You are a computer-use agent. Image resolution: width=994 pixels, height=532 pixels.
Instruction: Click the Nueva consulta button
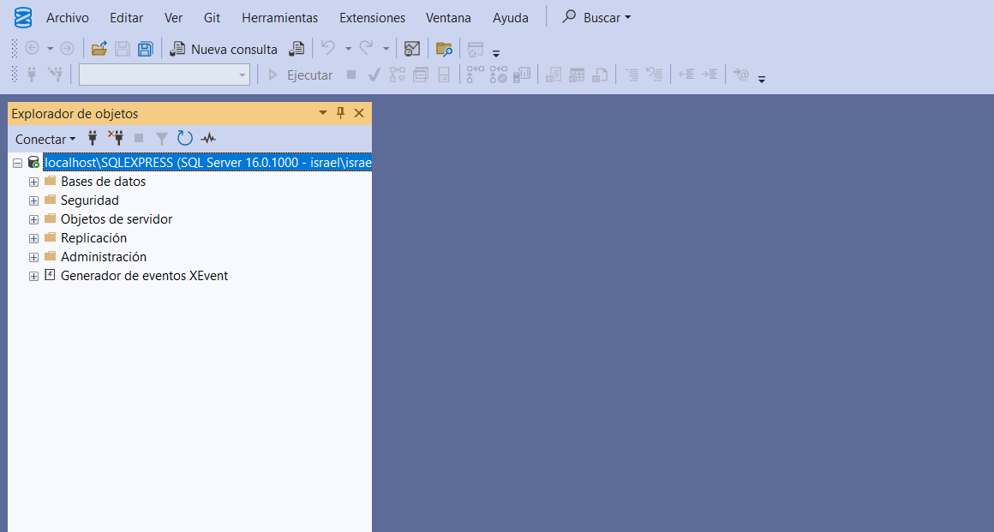coord(225,49)
